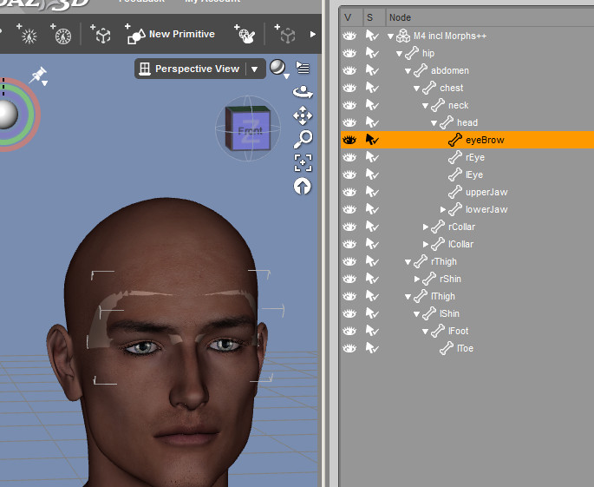
Task: Select the upperJaw node
Action: 486,193
